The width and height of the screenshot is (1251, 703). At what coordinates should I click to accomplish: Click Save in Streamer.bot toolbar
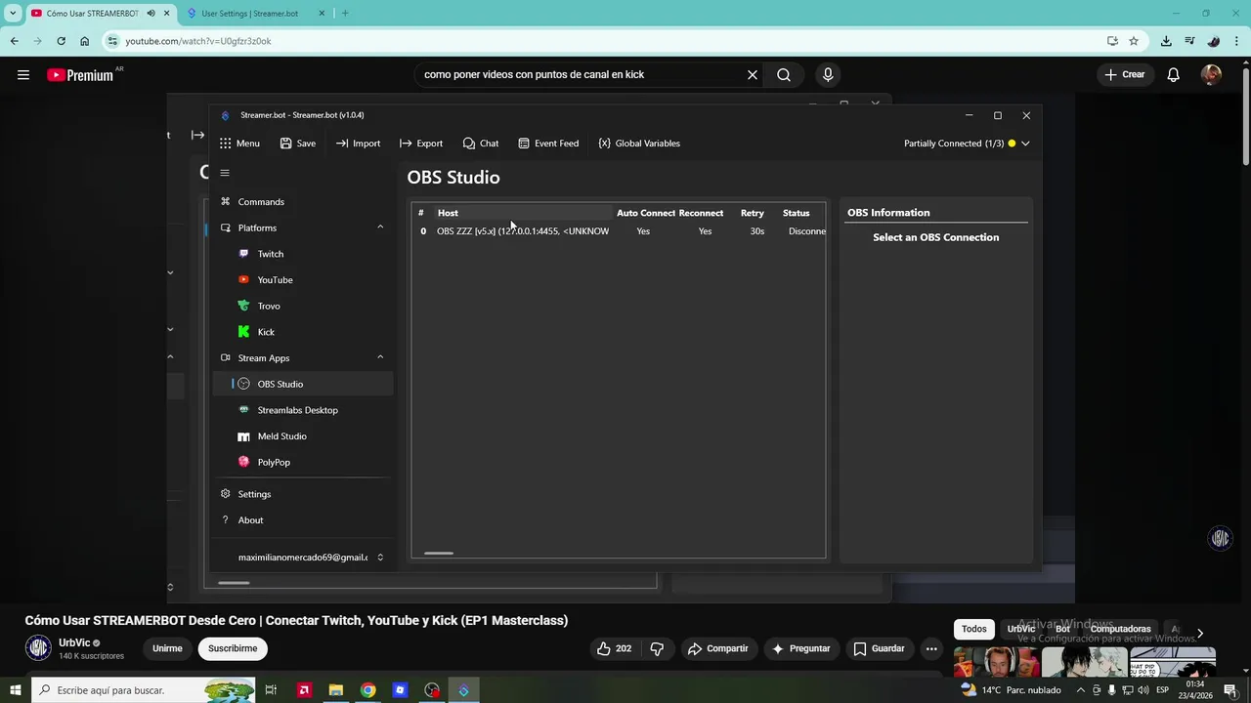pos(297,144)
